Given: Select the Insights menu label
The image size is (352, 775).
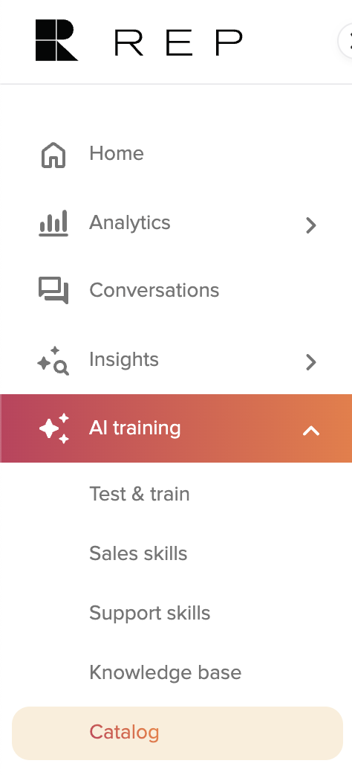Looking at the screenshot, I should click(124, 360).
